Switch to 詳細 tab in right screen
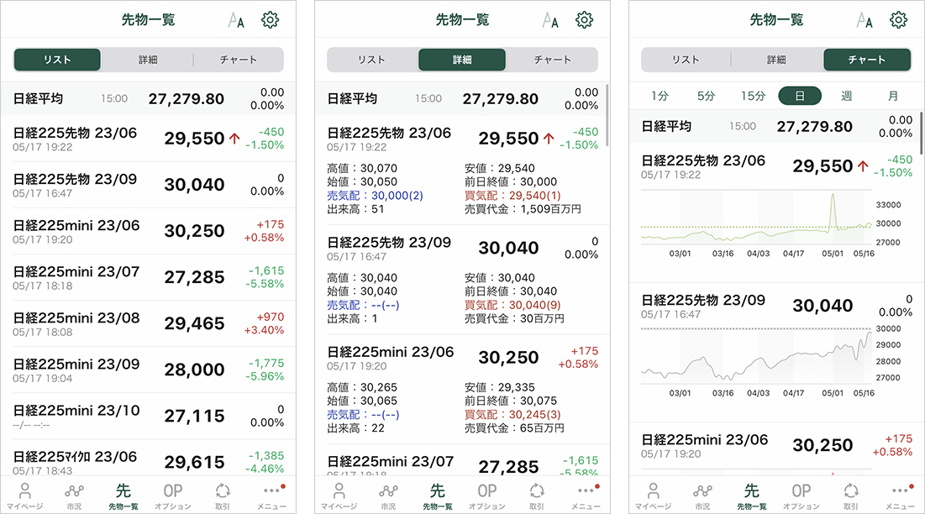This screenshot has height=514, width=925. (776, 60)
